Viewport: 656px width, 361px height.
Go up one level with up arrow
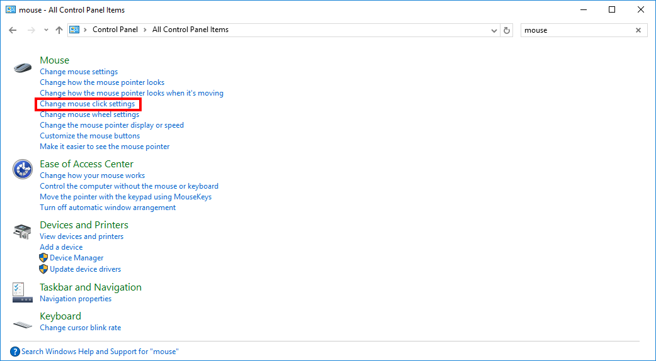(x=59, y=30)
